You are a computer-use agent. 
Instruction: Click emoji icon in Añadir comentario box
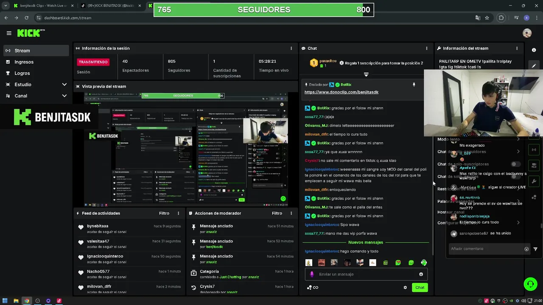click(x=526, y=249)
